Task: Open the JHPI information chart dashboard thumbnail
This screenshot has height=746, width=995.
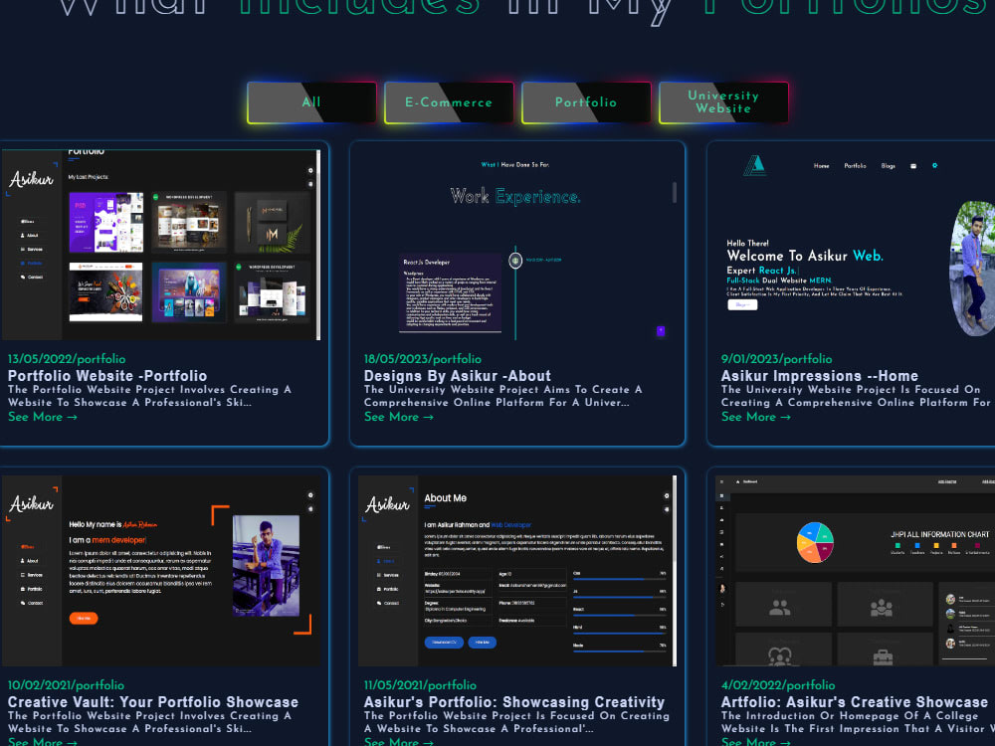Action: click(x=855, y=571)
